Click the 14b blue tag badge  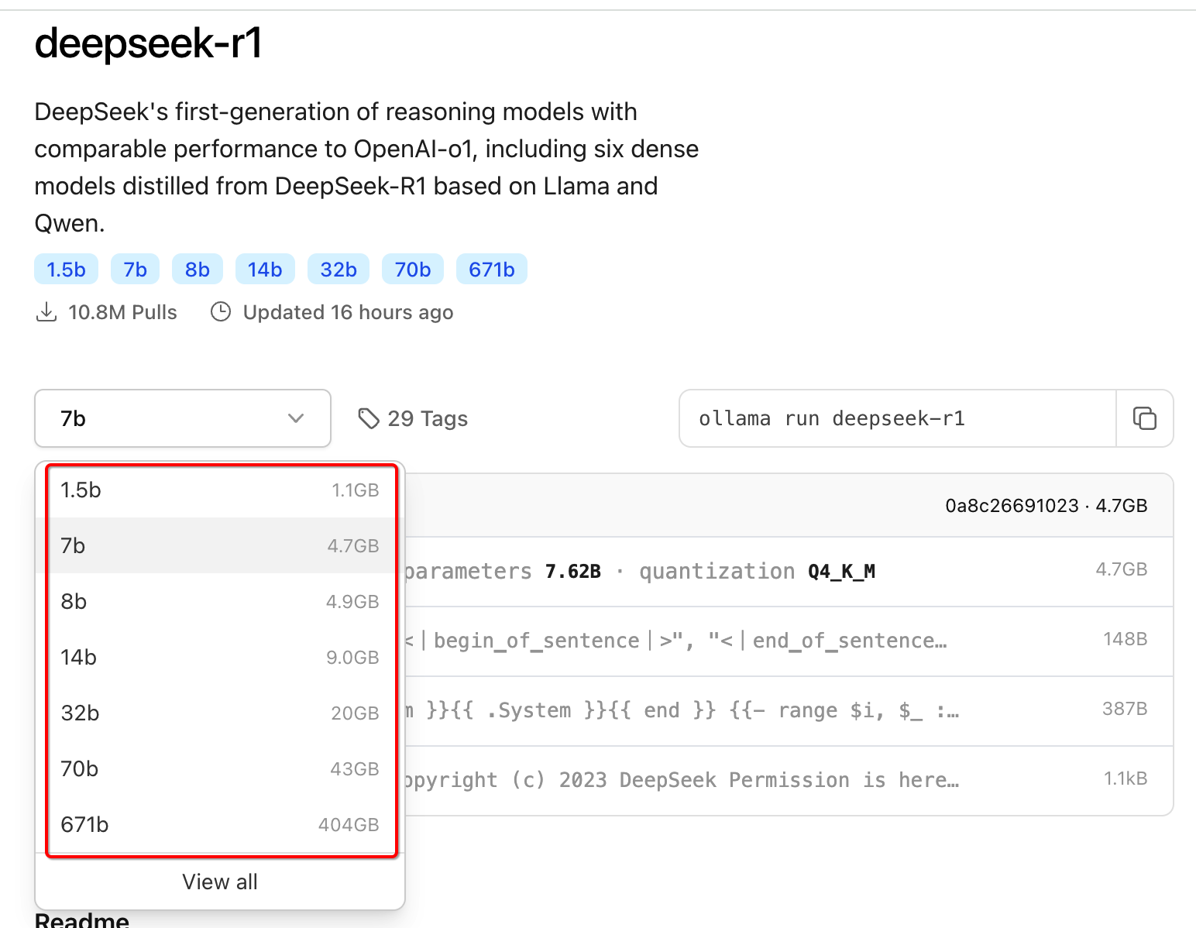(x=265, y=270)
